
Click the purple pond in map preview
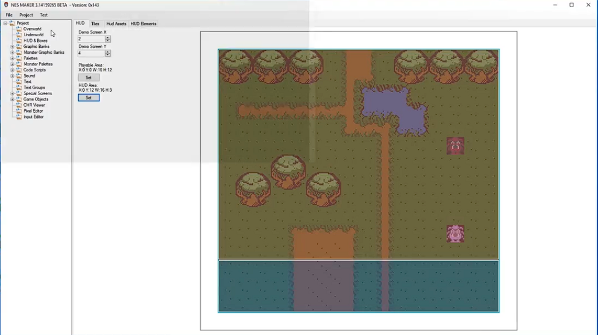(x=394, y=110)
